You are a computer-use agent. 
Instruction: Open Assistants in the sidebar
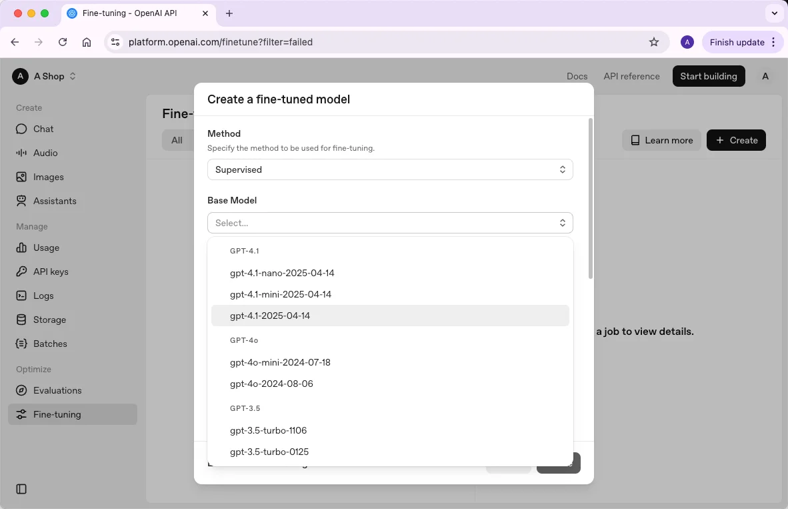point(55,201)
